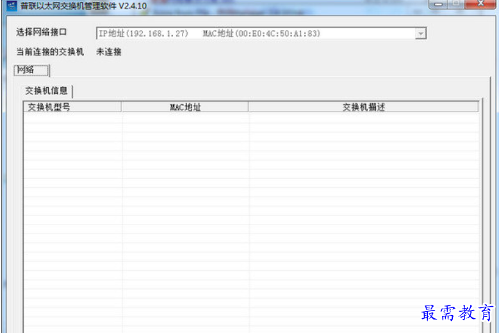This screenshot has height=333, width=499.
Task: Open the network interface dropdown arrow
Action: 421,33
